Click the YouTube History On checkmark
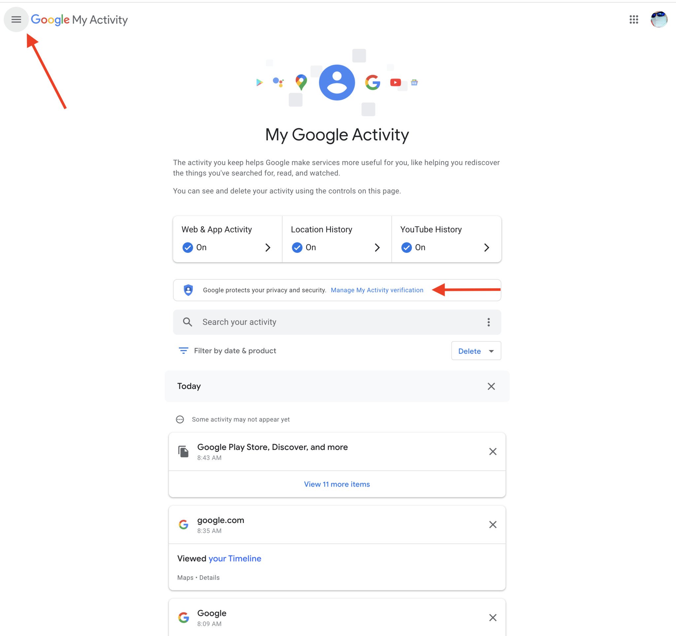The height and width of the screenshot is (636, 676). click(406, 247)
